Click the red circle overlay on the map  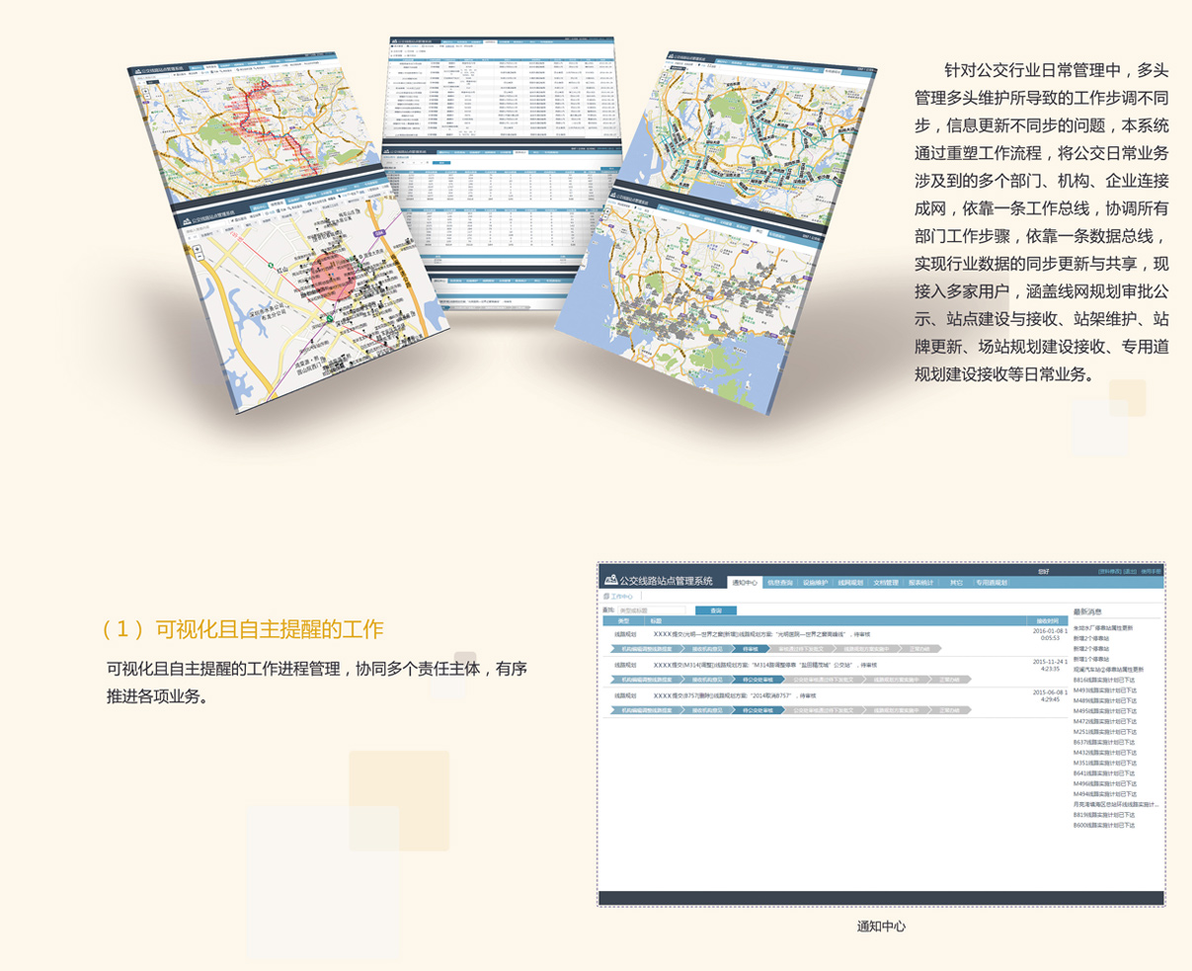337,275
